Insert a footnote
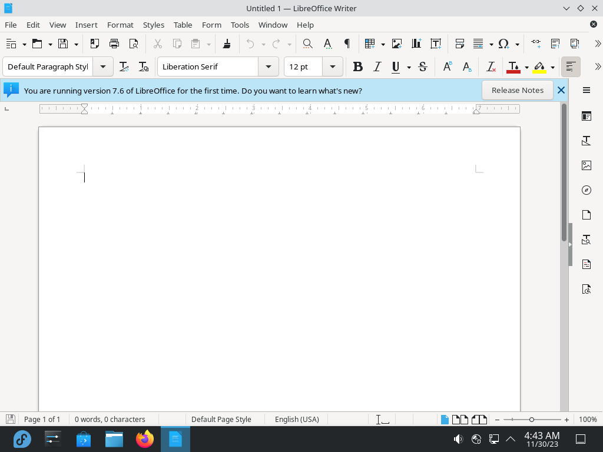The image size is (603, 452). tap(555, 44)
